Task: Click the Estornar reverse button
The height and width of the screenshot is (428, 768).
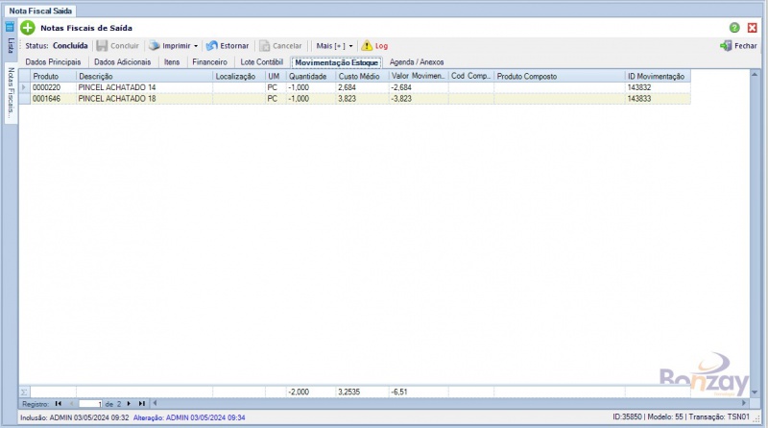Action: 228,45
